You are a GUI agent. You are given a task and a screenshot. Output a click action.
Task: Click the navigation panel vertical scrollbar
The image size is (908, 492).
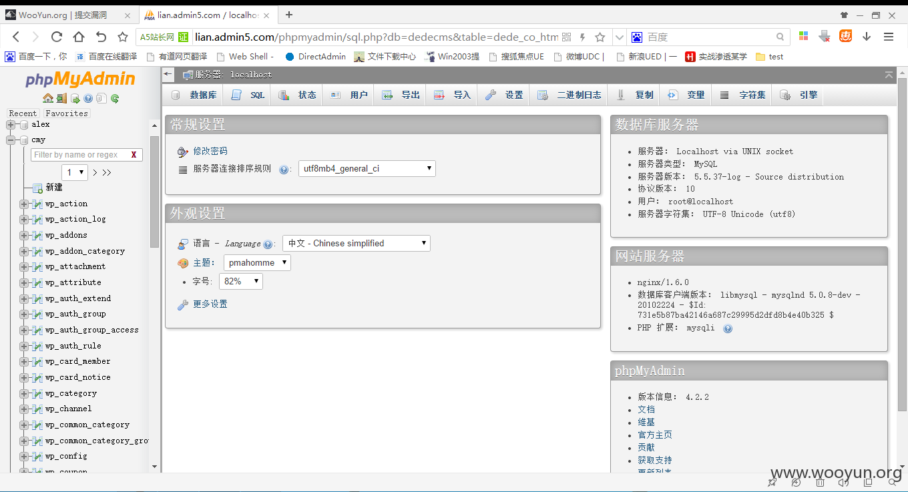pos(155,191)
